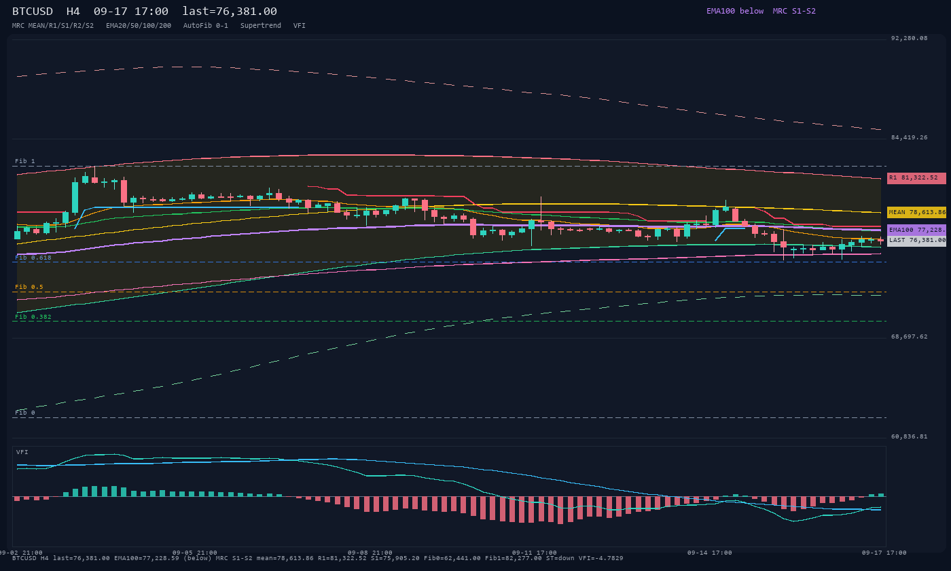Click the 09-05 21:00 time axis label
Image resolution: width=951 pixels, height=571 pixels.
tap(195, 553)
